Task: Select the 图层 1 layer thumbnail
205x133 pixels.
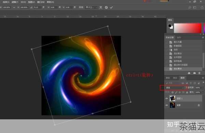Action: tap(172, 98)
